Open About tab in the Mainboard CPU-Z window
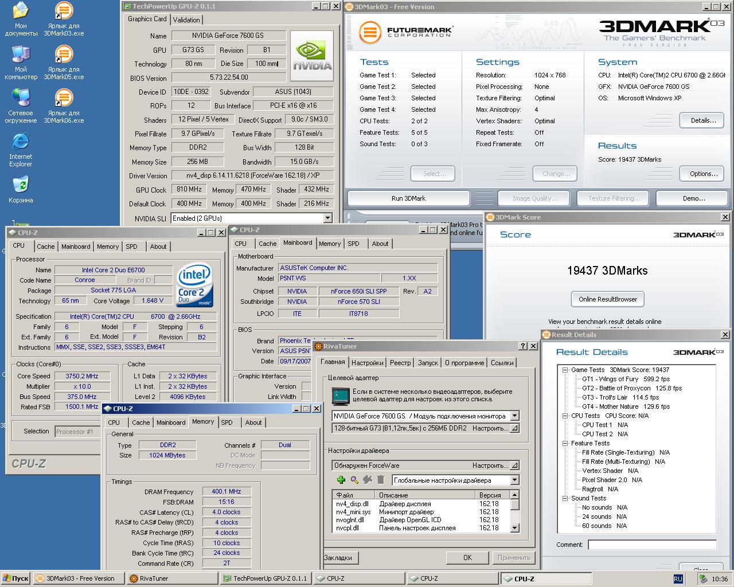This screenshot has width=734, height=587. tap(380, 244)
